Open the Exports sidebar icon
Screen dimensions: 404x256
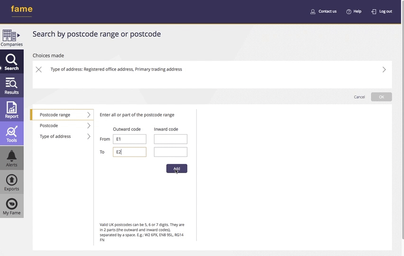coord(11,183)
